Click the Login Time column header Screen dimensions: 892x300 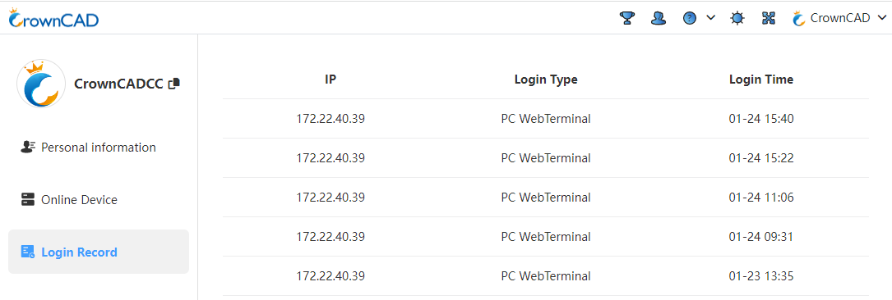761,80
